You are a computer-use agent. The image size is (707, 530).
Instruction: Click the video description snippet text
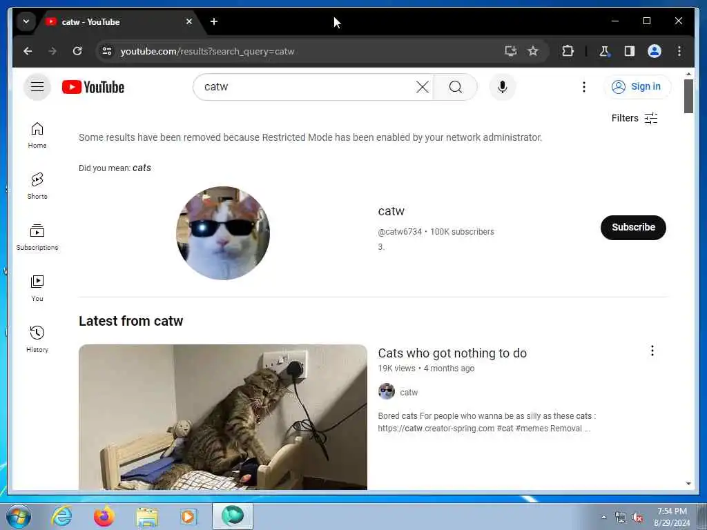click(487, 422)
